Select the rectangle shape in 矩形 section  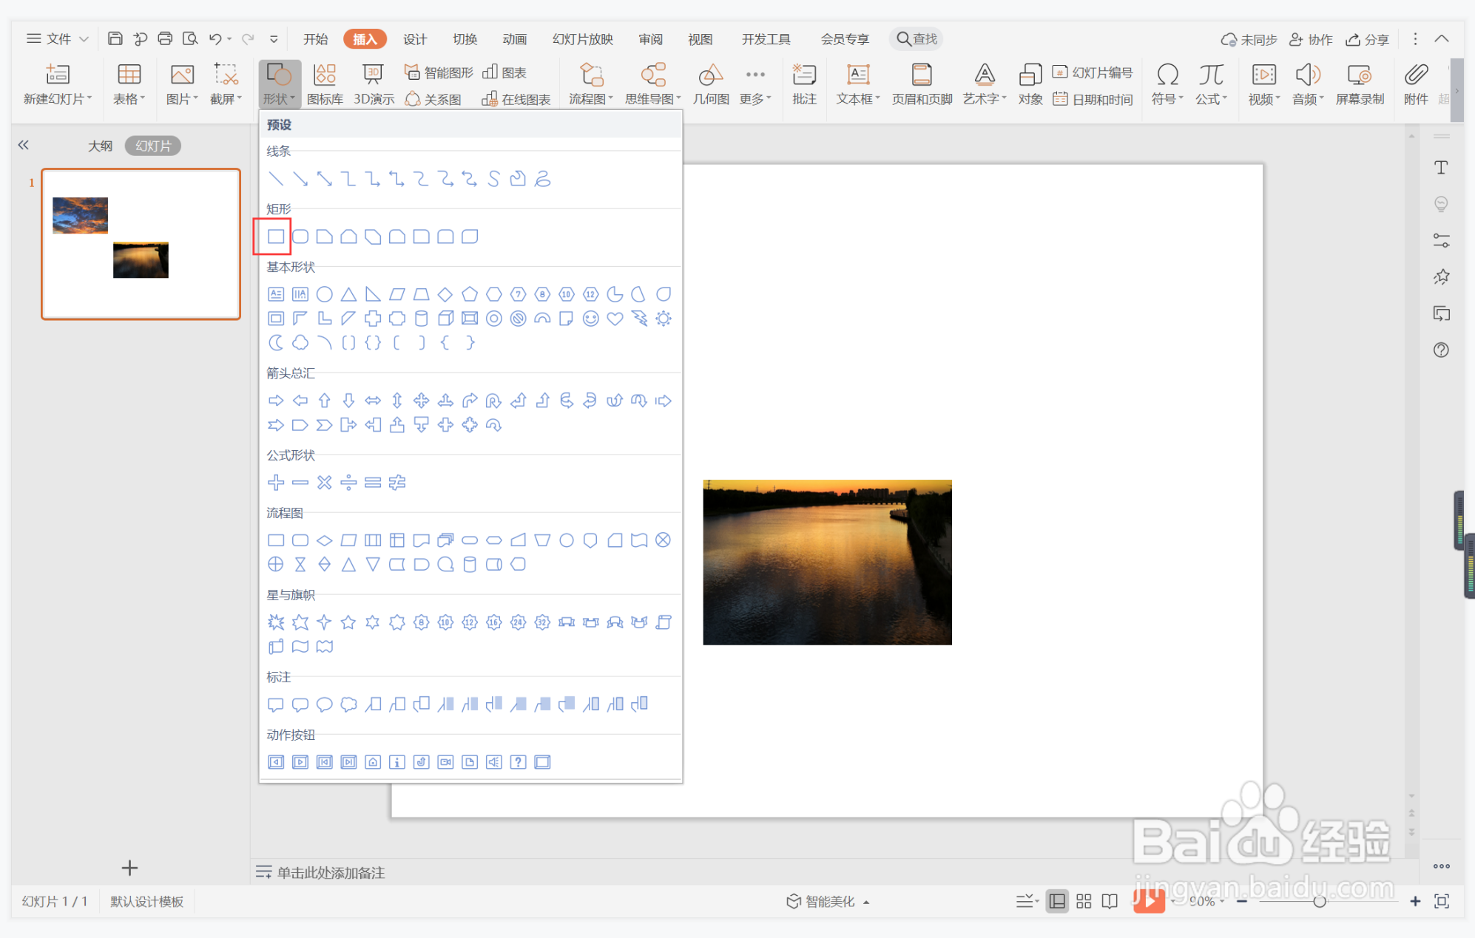click(x=276, y=237)
